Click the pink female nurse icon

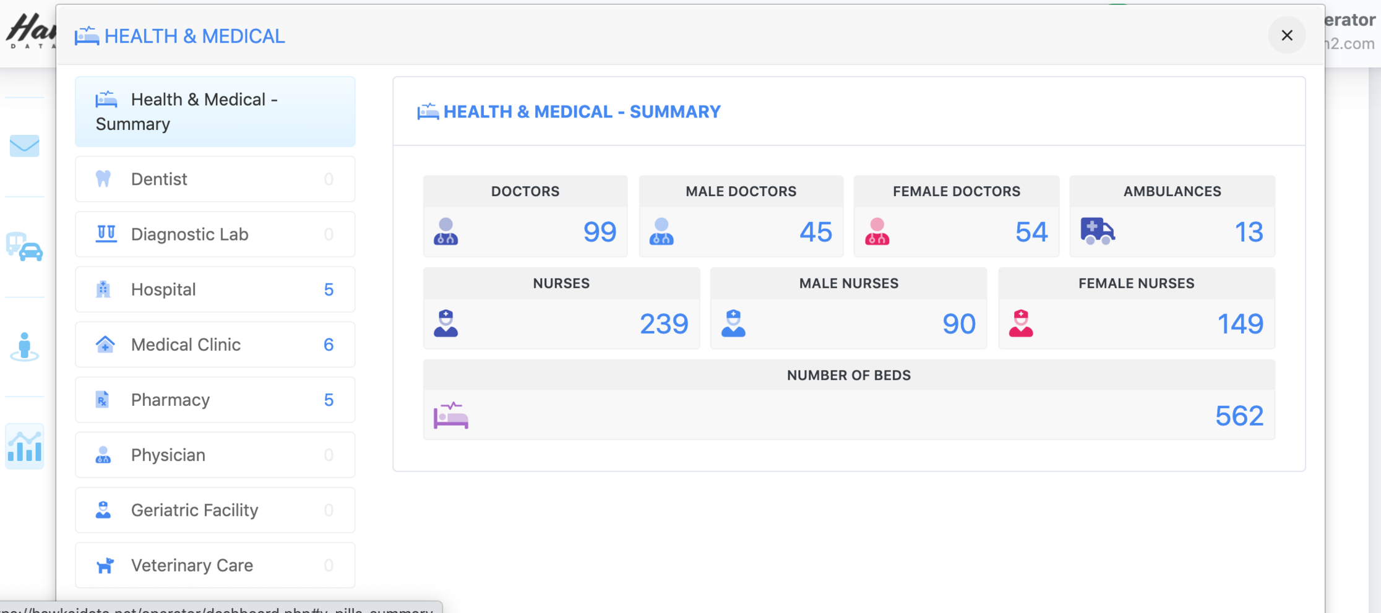click(x=1021, y=324)
